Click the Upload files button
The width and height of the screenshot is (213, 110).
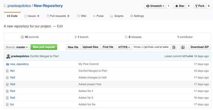[90, 47]
